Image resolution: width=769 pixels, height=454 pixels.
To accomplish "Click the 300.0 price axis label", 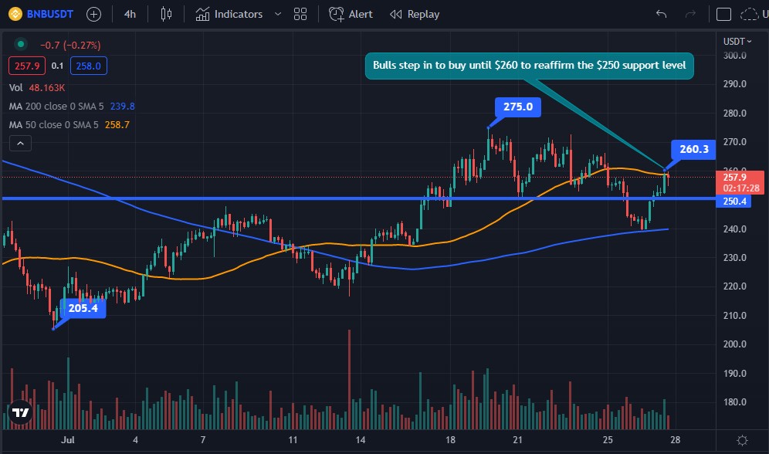I will pyautogui.click(x=735, y=56).
